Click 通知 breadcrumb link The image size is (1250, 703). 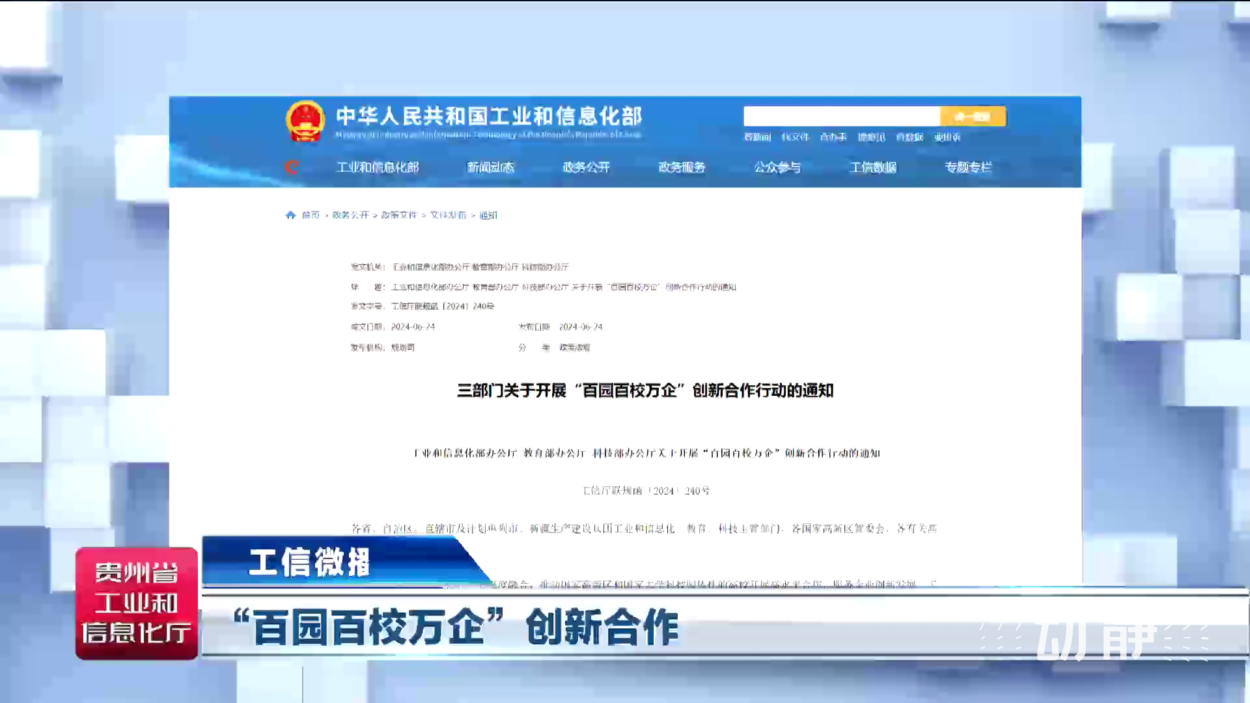[x=488, y=215]
